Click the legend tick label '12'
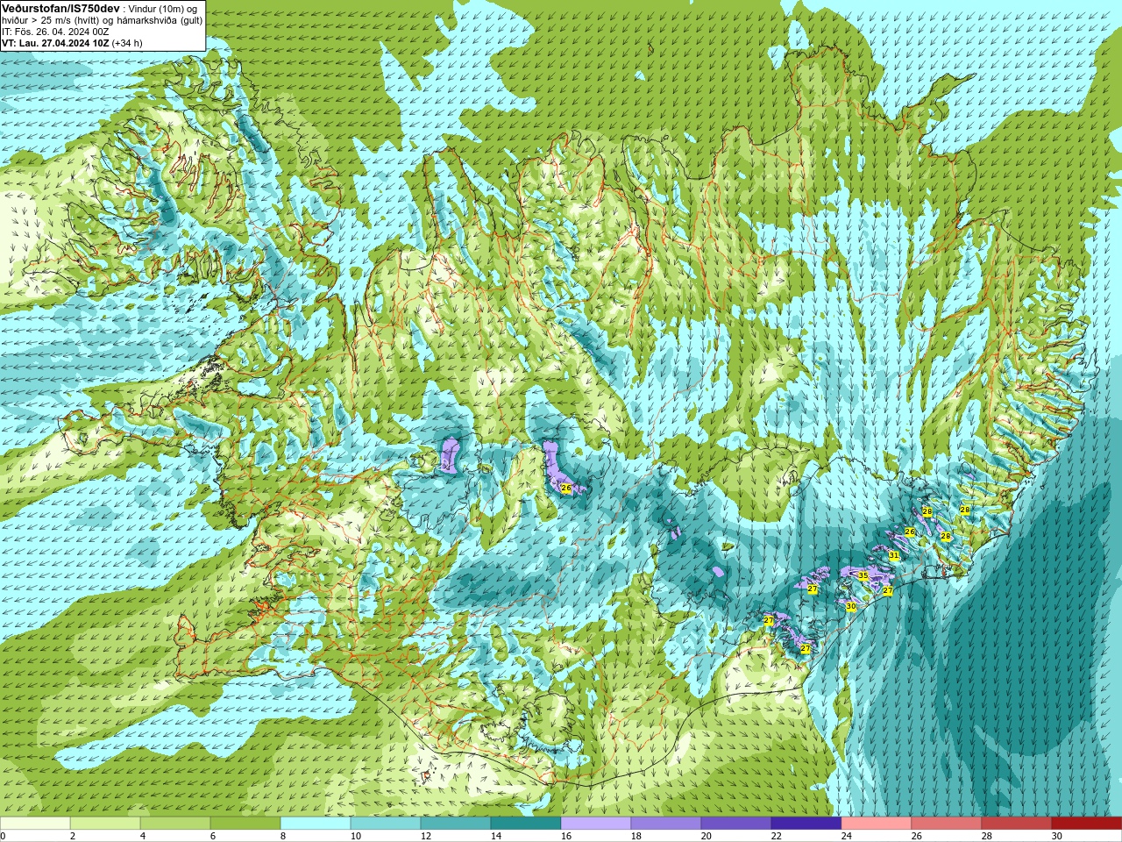The image size is (1122, 842). pyautogui.click(x=426, y=836)
